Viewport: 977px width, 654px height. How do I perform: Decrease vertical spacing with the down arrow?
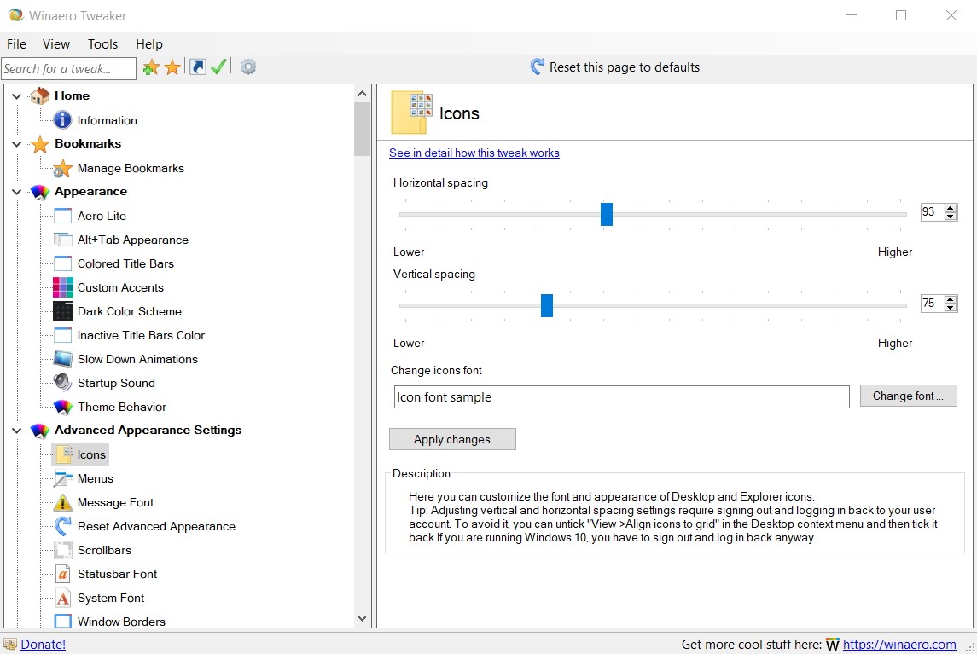[951, 307]
